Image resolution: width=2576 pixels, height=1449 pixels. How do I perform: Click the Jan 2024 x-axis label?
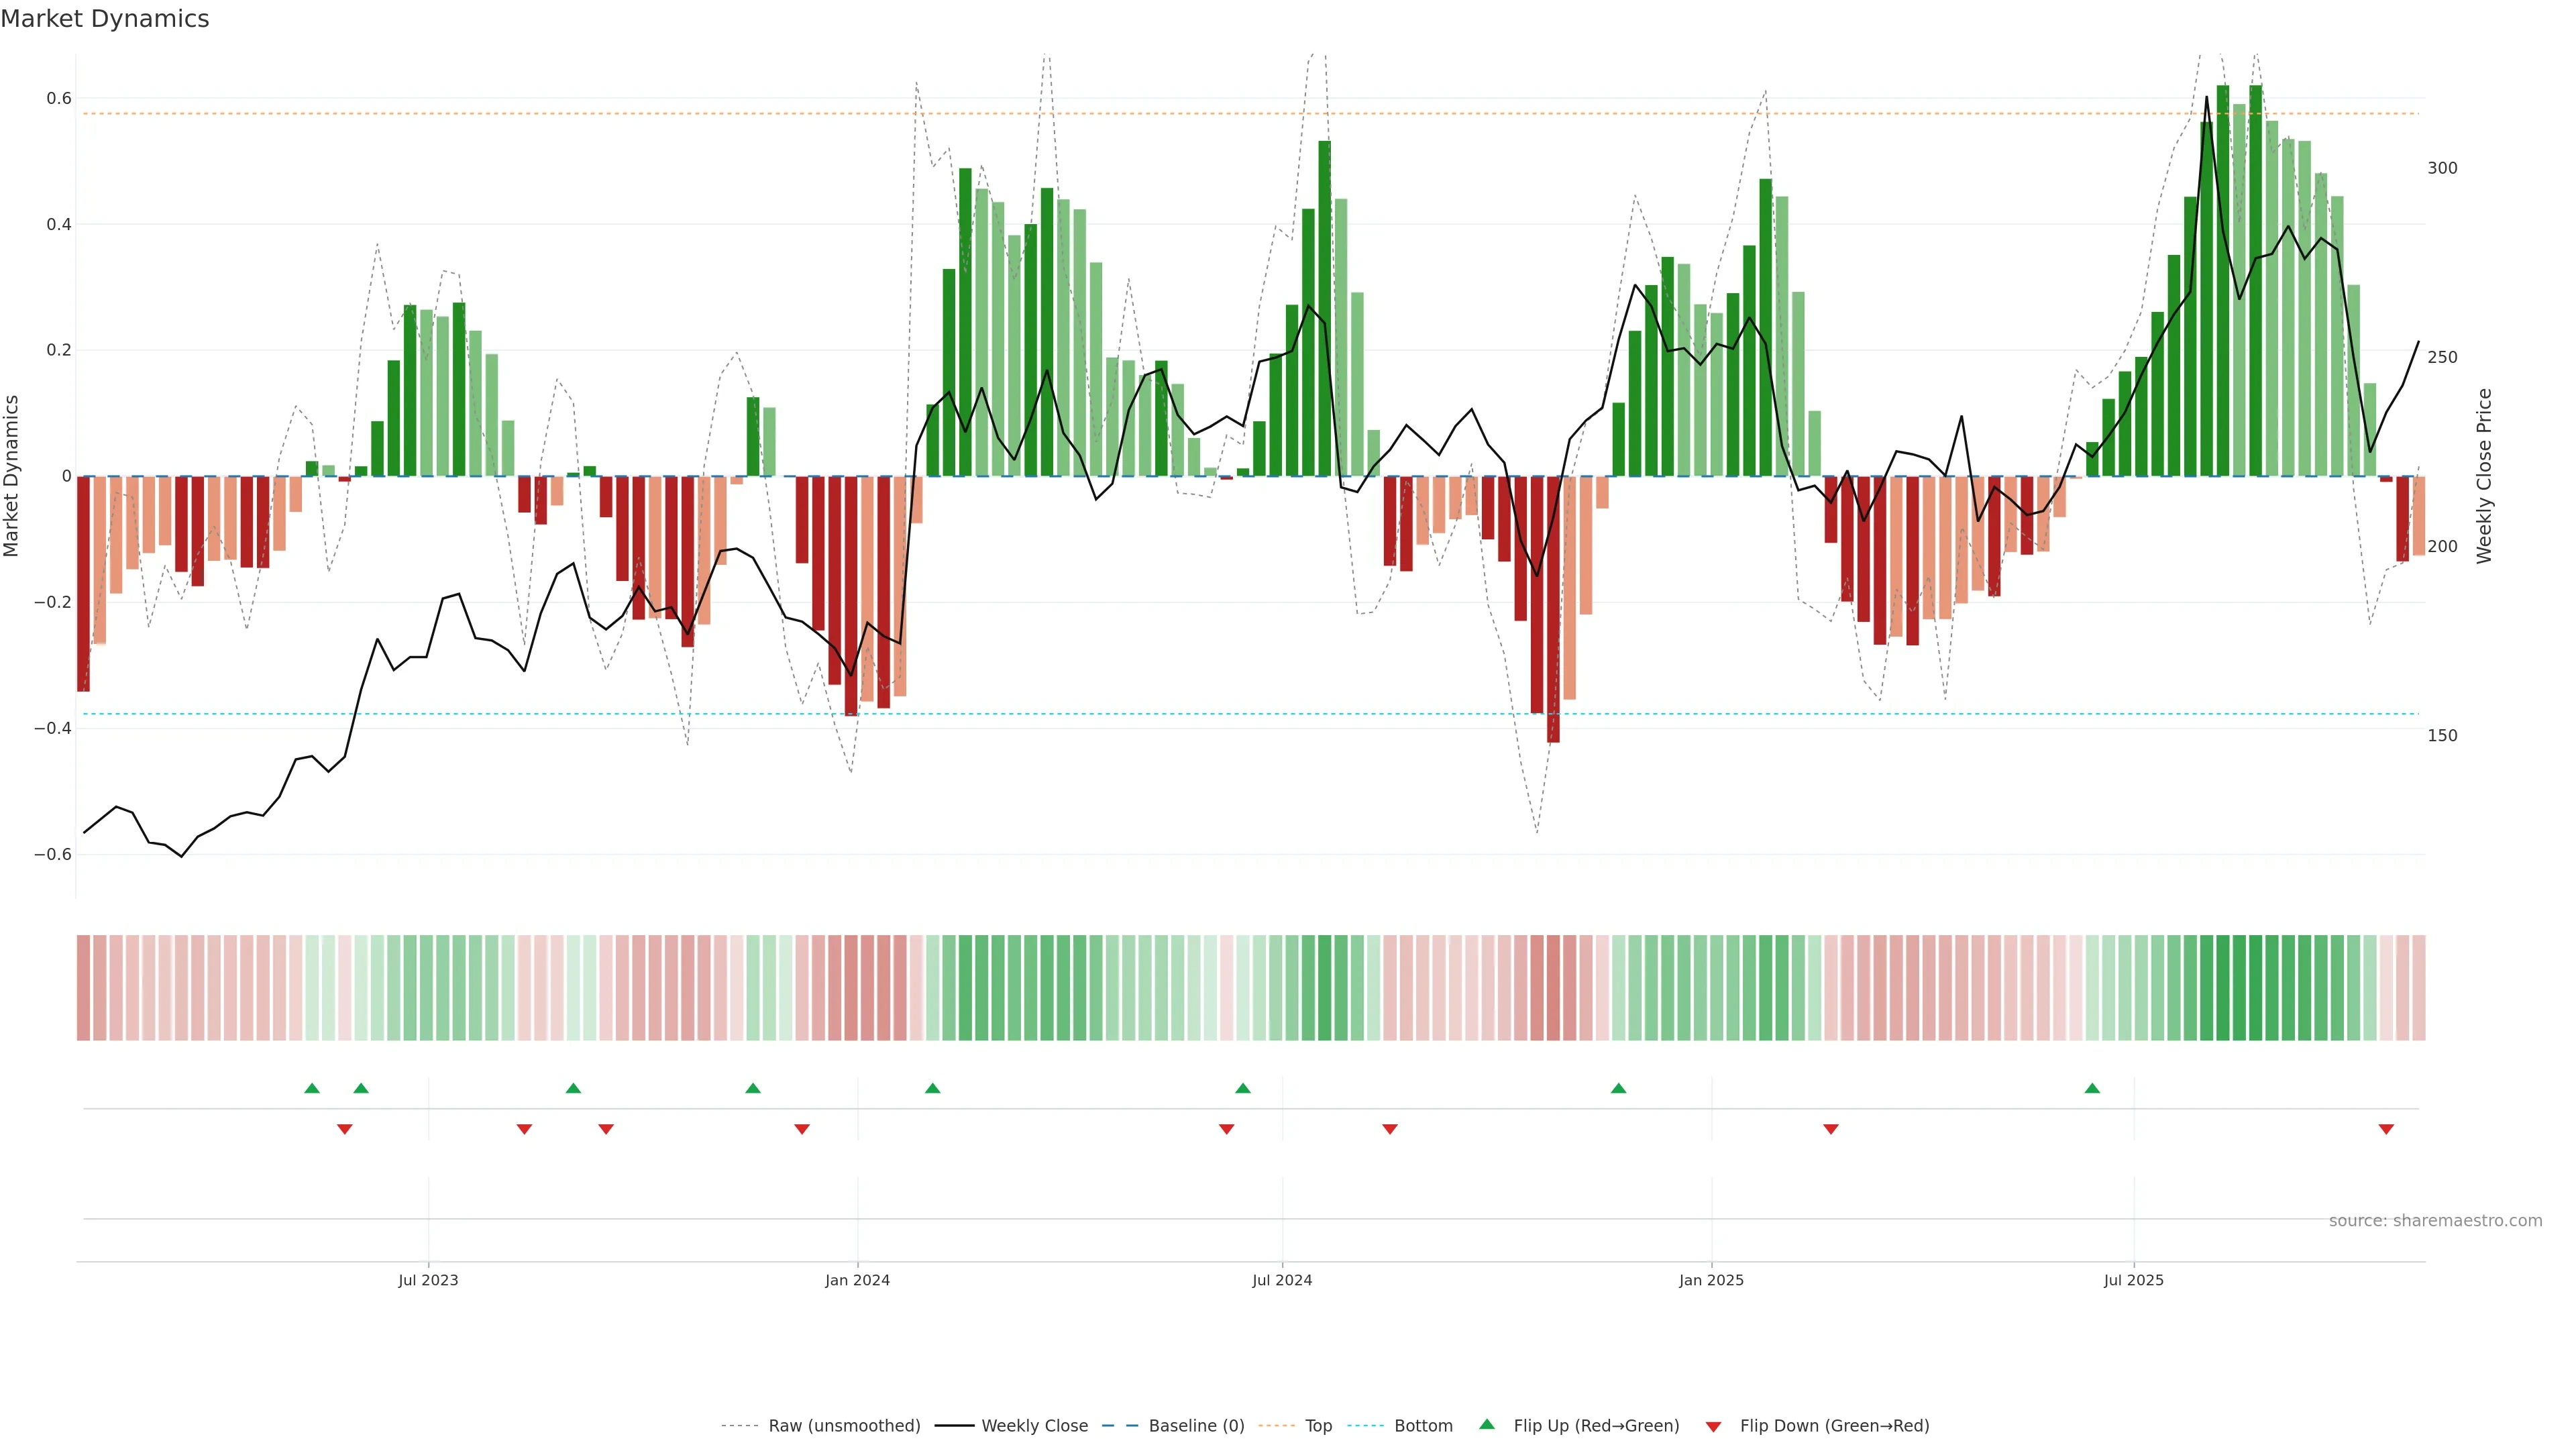click(x=857, y=1280)
